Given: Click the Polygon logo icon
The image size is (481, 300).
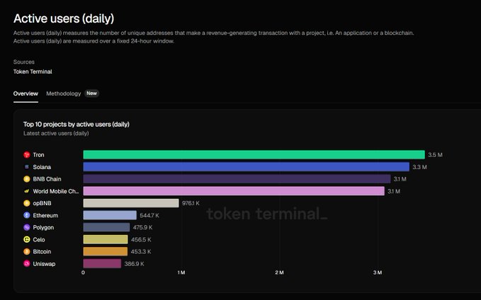Looking at the screenshot, I should [x=27, y=227].
